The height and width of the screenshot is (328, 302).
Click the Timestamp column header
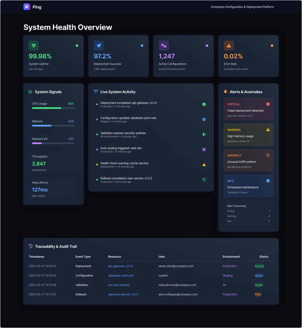pyautogui.click(x=36, y=257)
